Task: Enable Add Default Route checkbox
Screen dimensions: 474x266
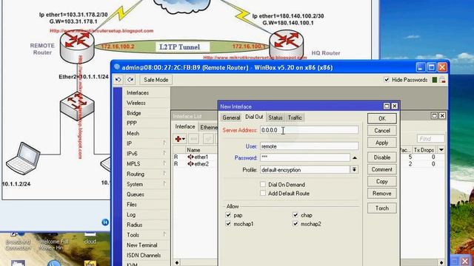Action: (263, 194)
